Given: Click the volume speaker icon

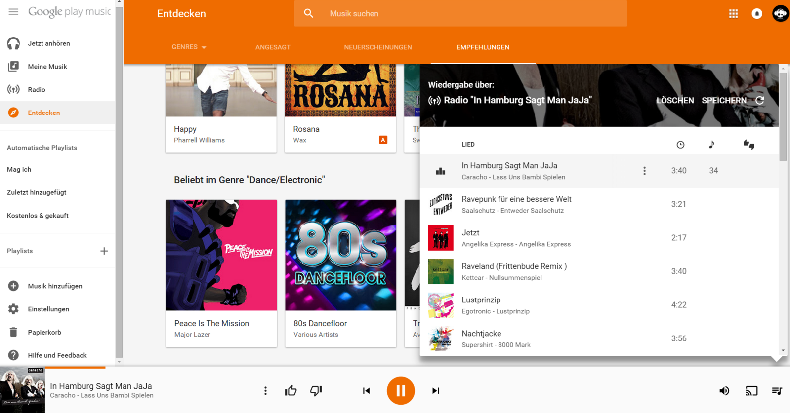Looking at the screenshot, I should click(724, 391).
